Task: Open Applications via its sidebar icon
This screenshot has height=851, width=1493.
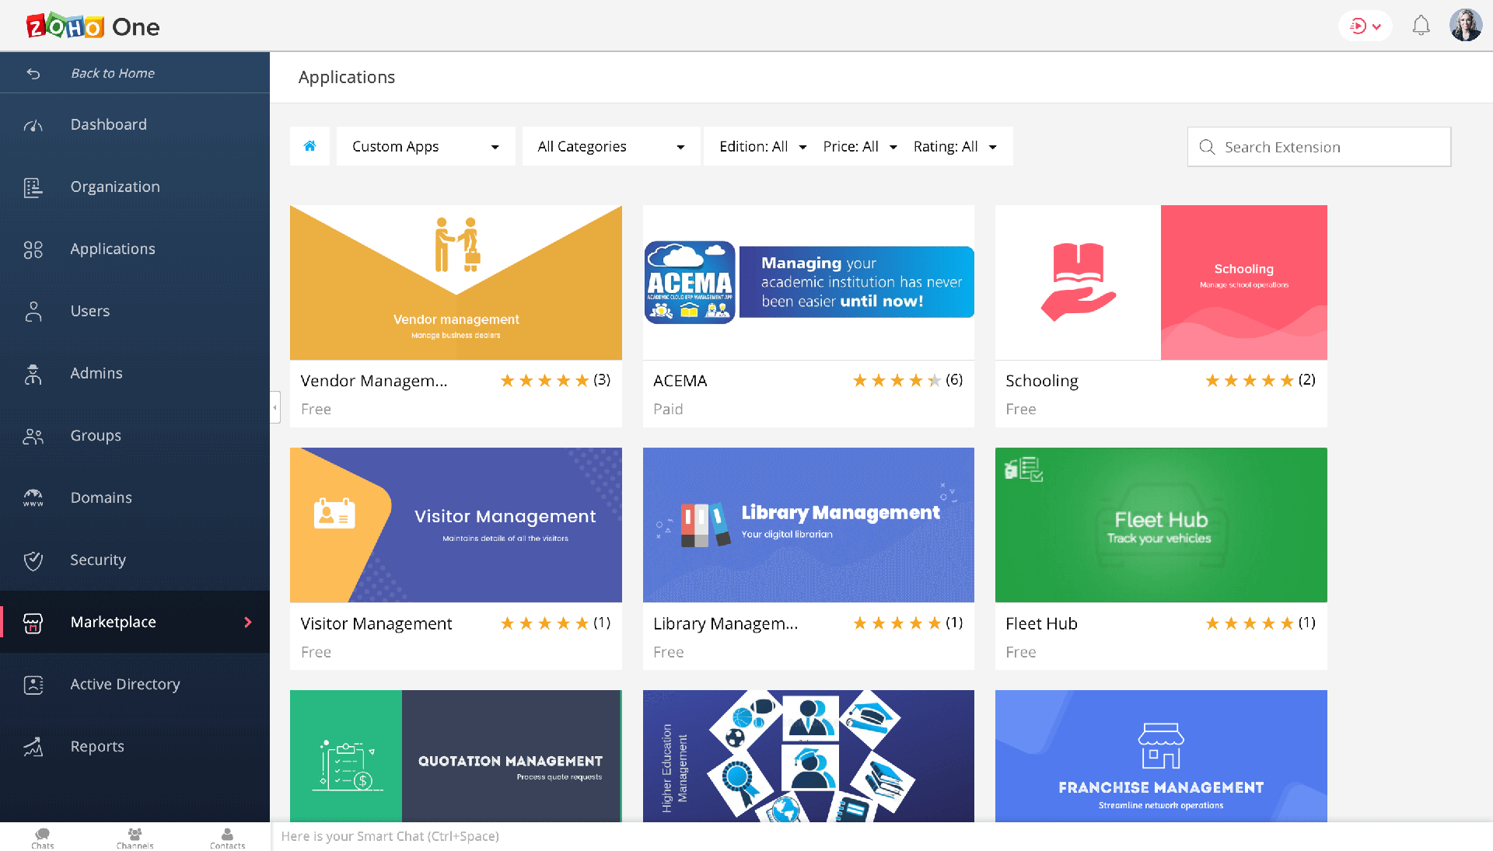Action: [33, 249]
